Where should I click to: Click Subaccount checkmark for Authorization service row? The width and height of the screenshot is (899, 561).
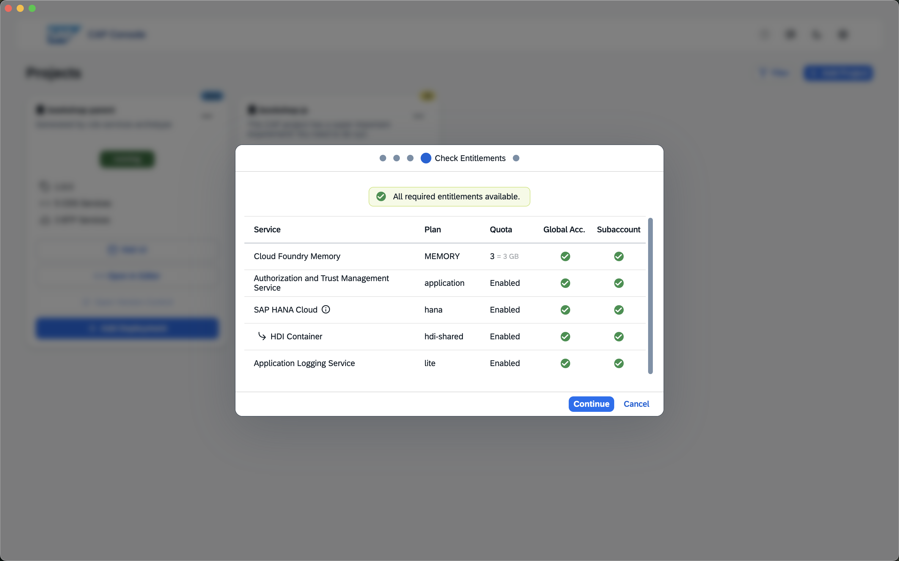coord(618,283)
